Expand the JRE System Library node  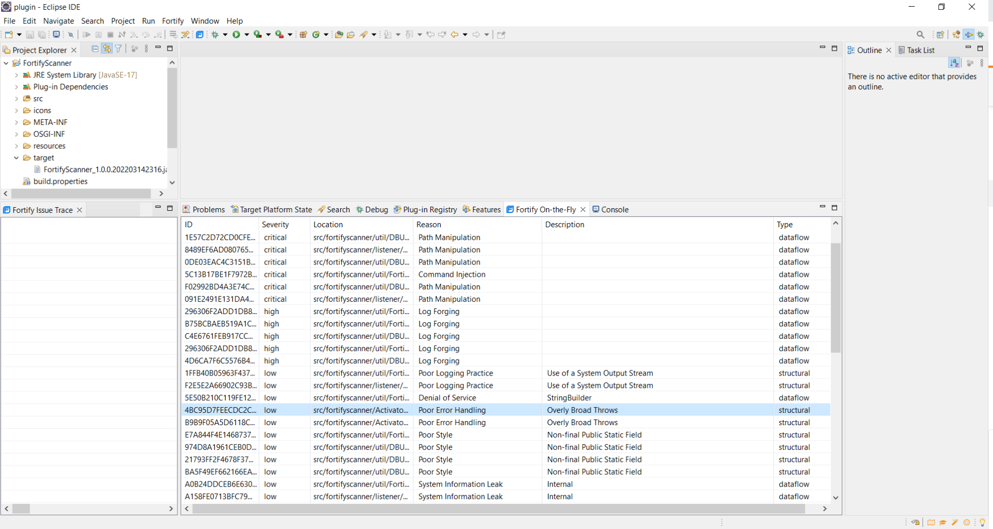(x=17, y=75)
